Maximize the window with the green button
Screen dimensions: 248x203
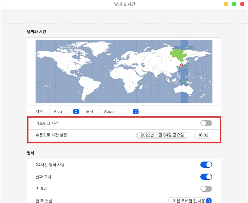(234, 4)
